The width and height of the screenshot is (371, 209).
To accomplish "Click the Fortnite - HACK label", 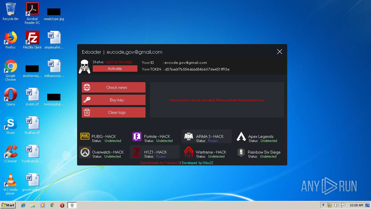I will pyautogui.click(x=157, y=136).
